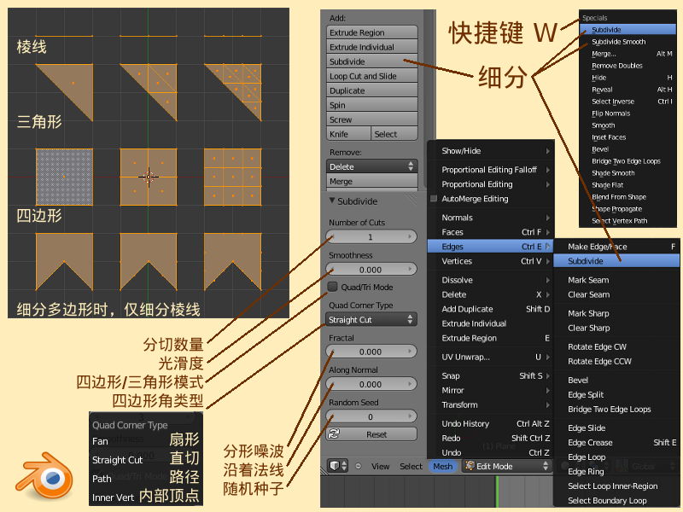The height and width of the screenshot is (512, 683).
Task: Expand the Dissolve submenu
Action: coord(490,280)
